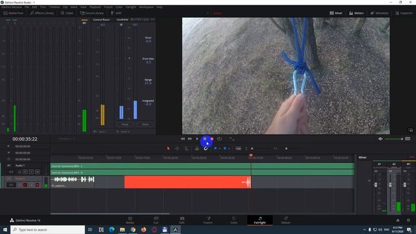Switch to the Color page
416x234 pixels.
(x=234, y=220)
